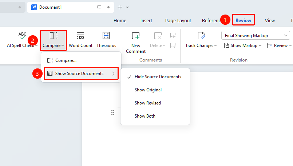This screenshot has width=293, height=166.
Task: Open the Thesaurus tool
Action: click(x=106, y=40)
